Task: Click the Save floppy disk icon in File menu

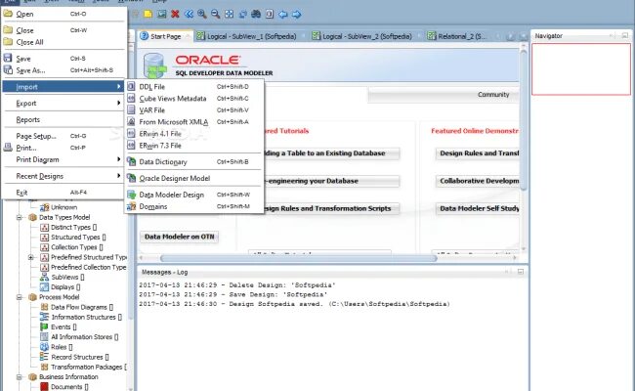Action: pos(8,58)
